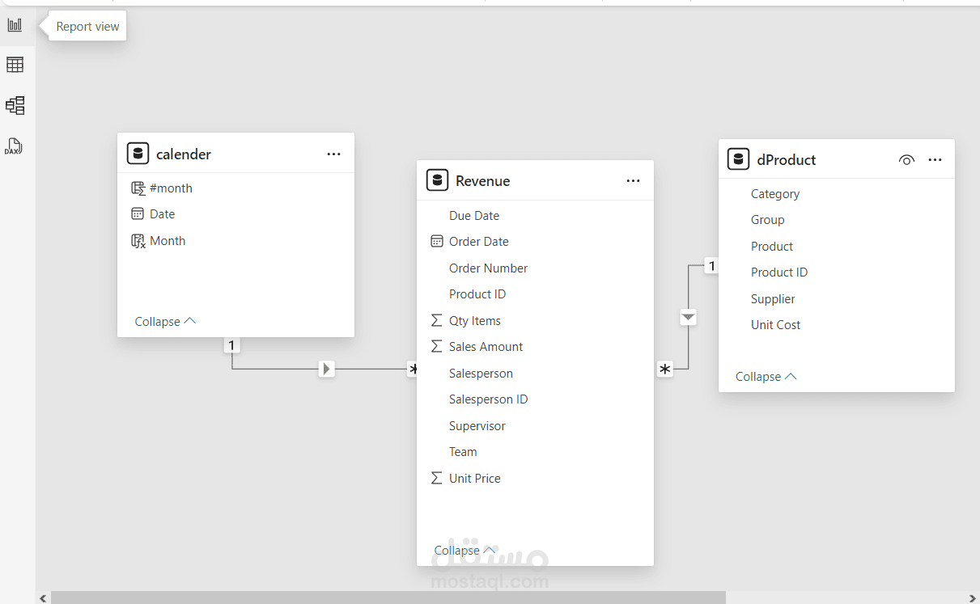Toggle dProduct table visibility eye icon

click(906, 160)
